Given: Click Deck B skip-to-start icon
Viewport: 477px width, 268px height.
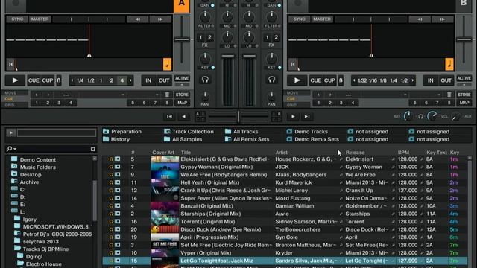Looking at the screenshot, I should click(293, 64).
